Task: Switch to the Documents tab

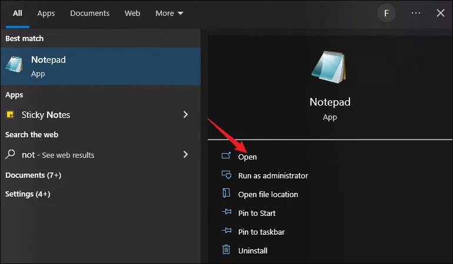Action: [x=89, y=13]
